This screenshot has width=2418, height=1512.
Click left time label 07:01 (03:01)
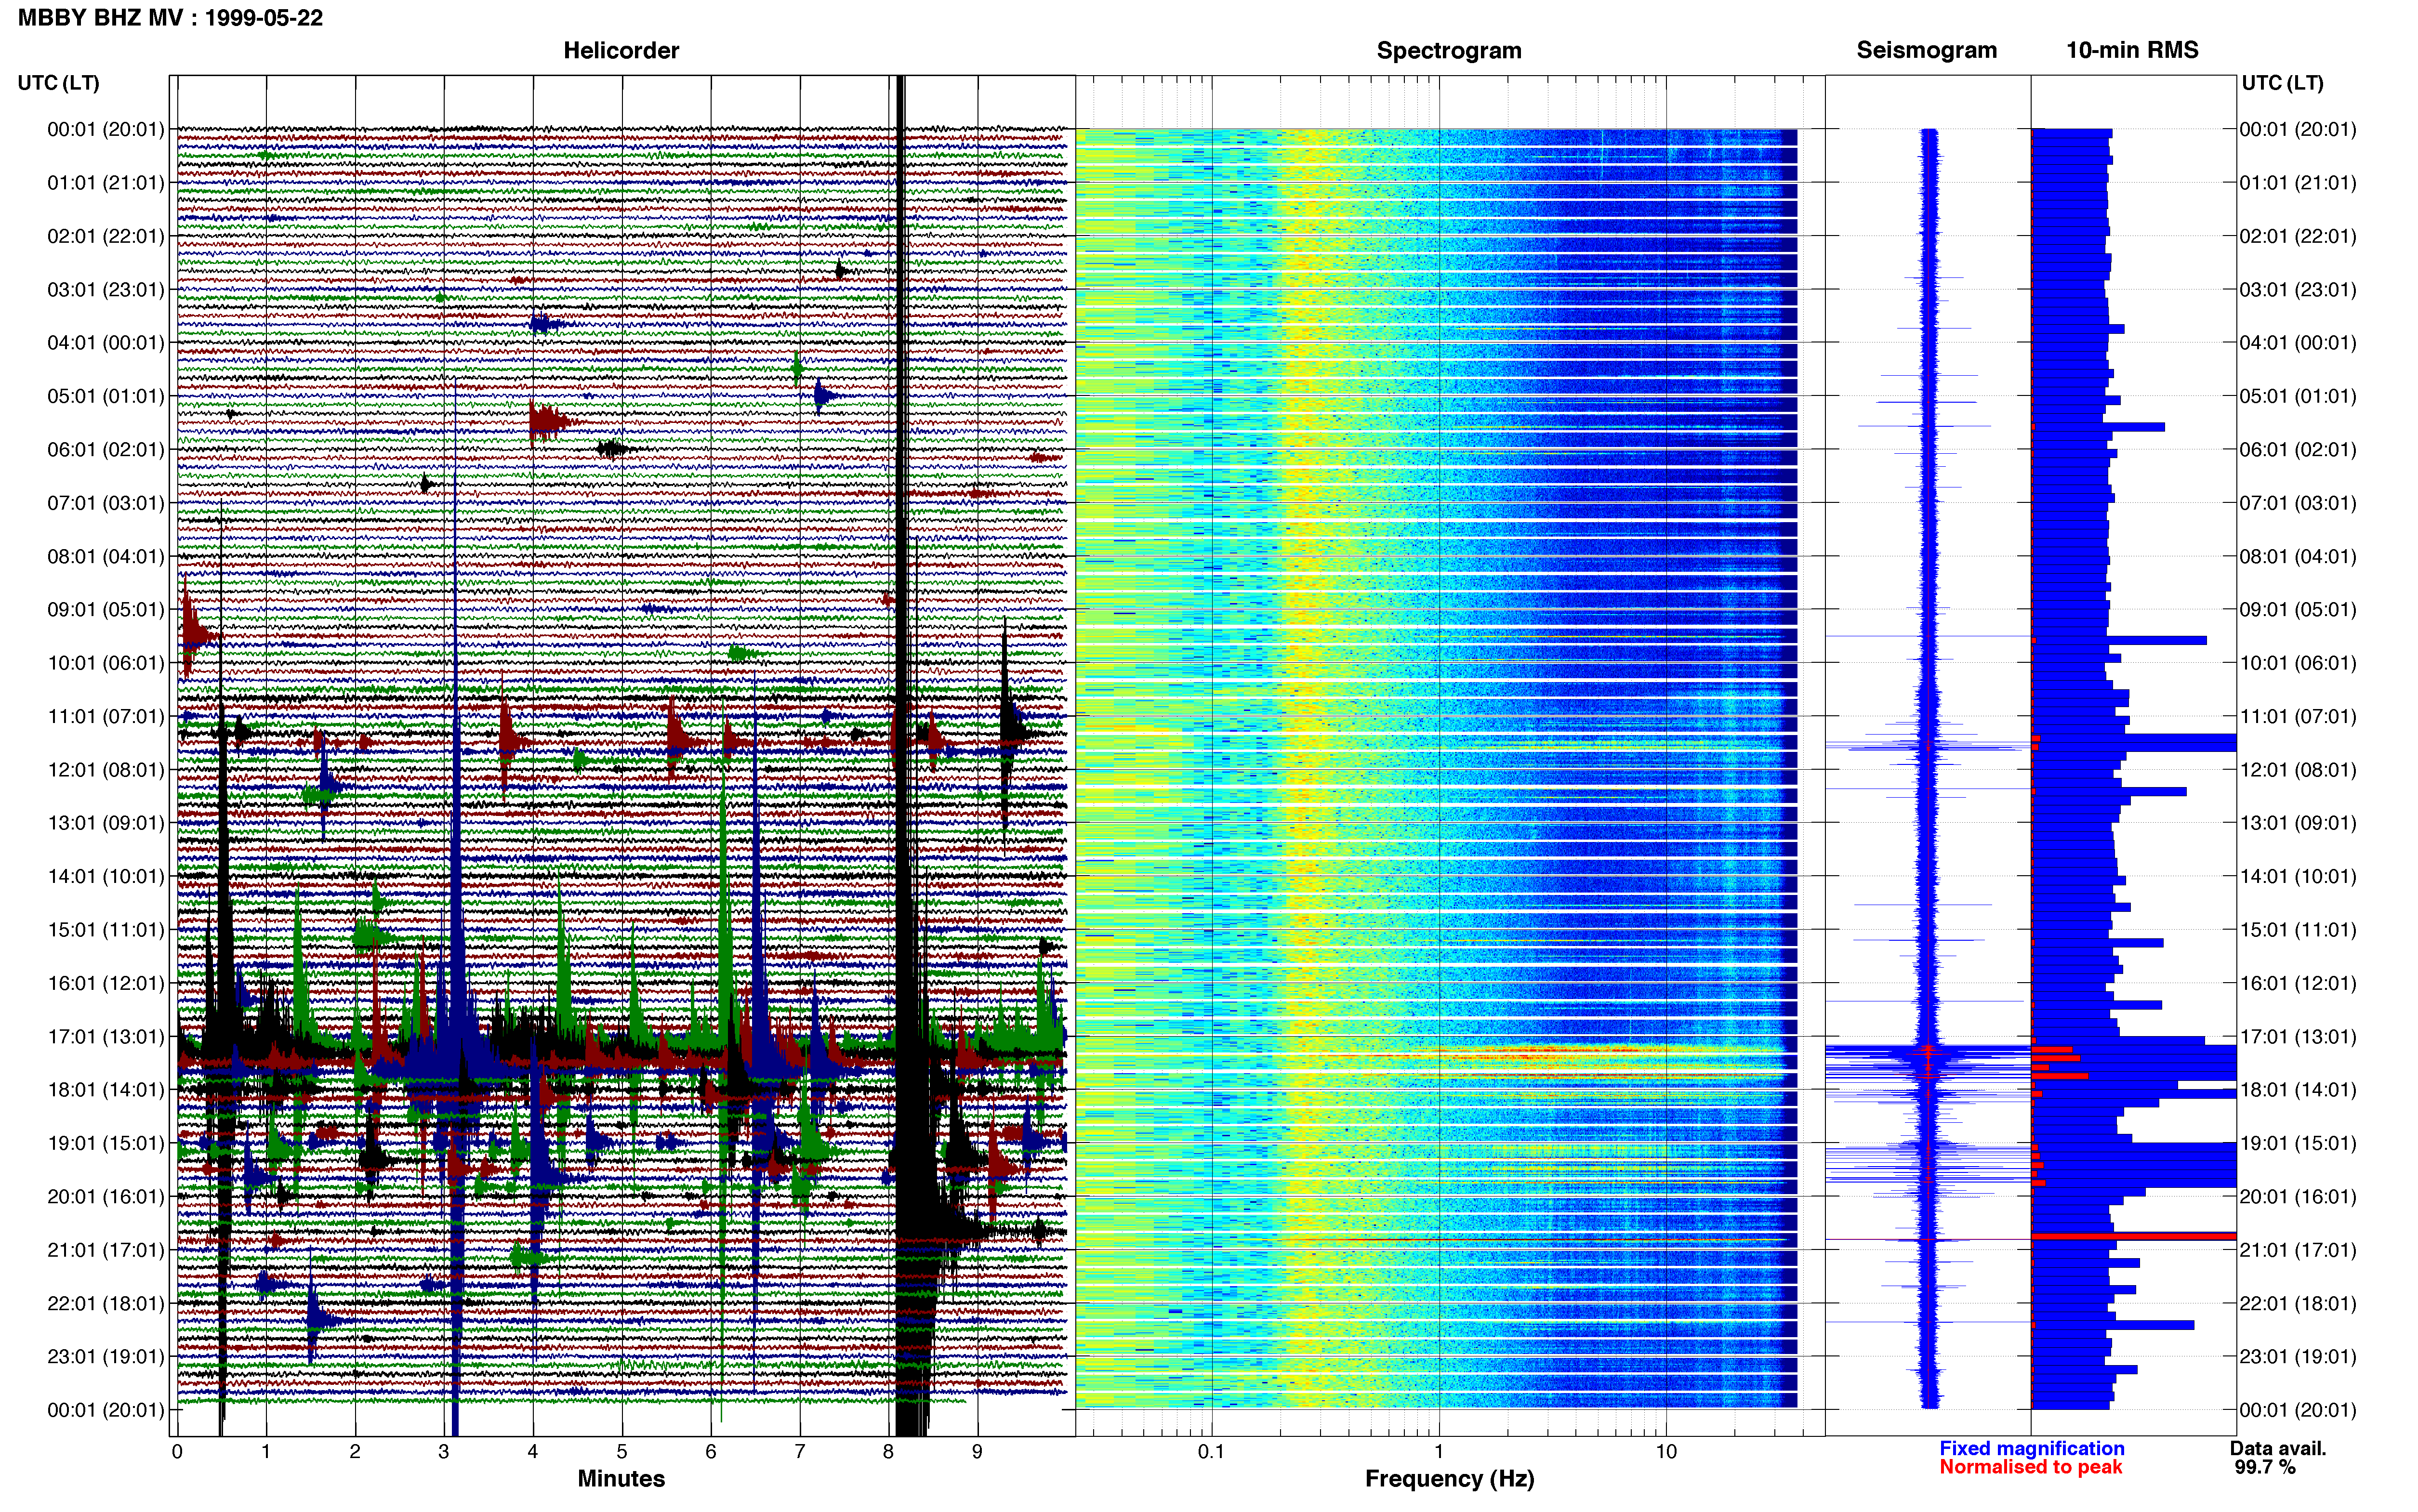coord(106,503)
